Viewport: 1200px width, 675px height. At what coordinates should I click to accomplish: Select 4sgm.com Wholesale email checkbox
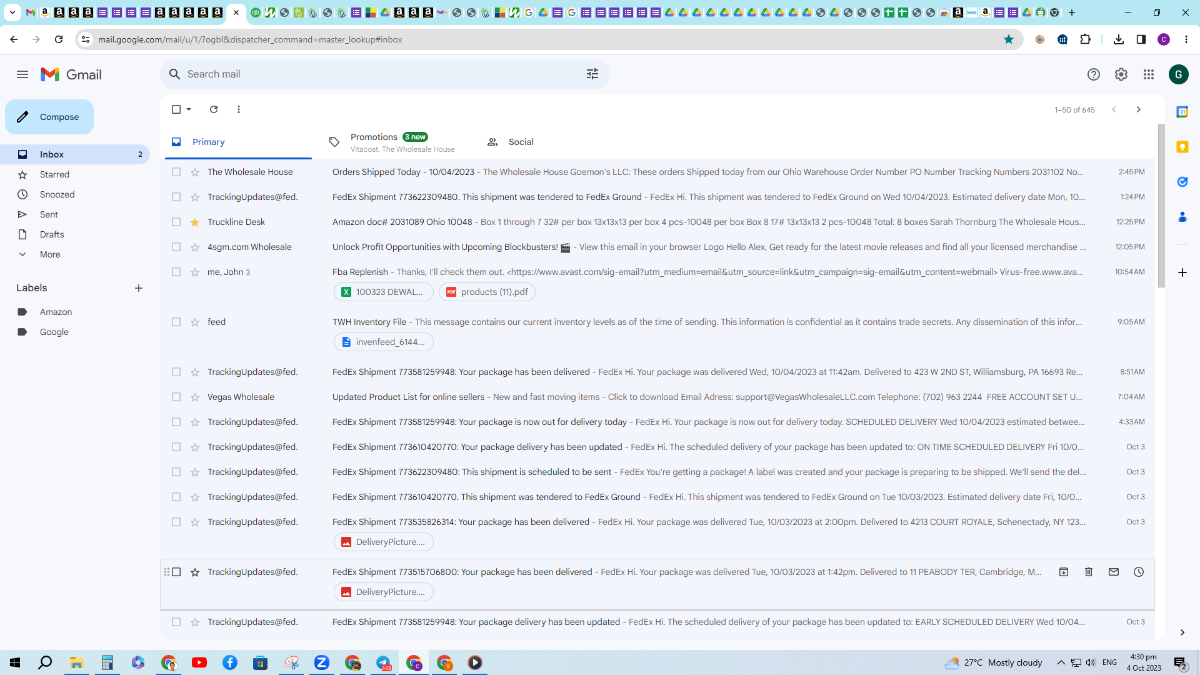click(x=176, y=247)
